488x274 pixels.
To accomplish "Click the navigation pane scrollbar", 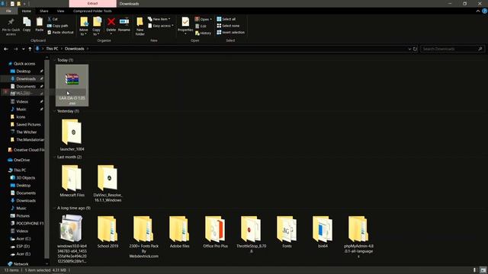I will pyautogui.click(x=47, y=158).
